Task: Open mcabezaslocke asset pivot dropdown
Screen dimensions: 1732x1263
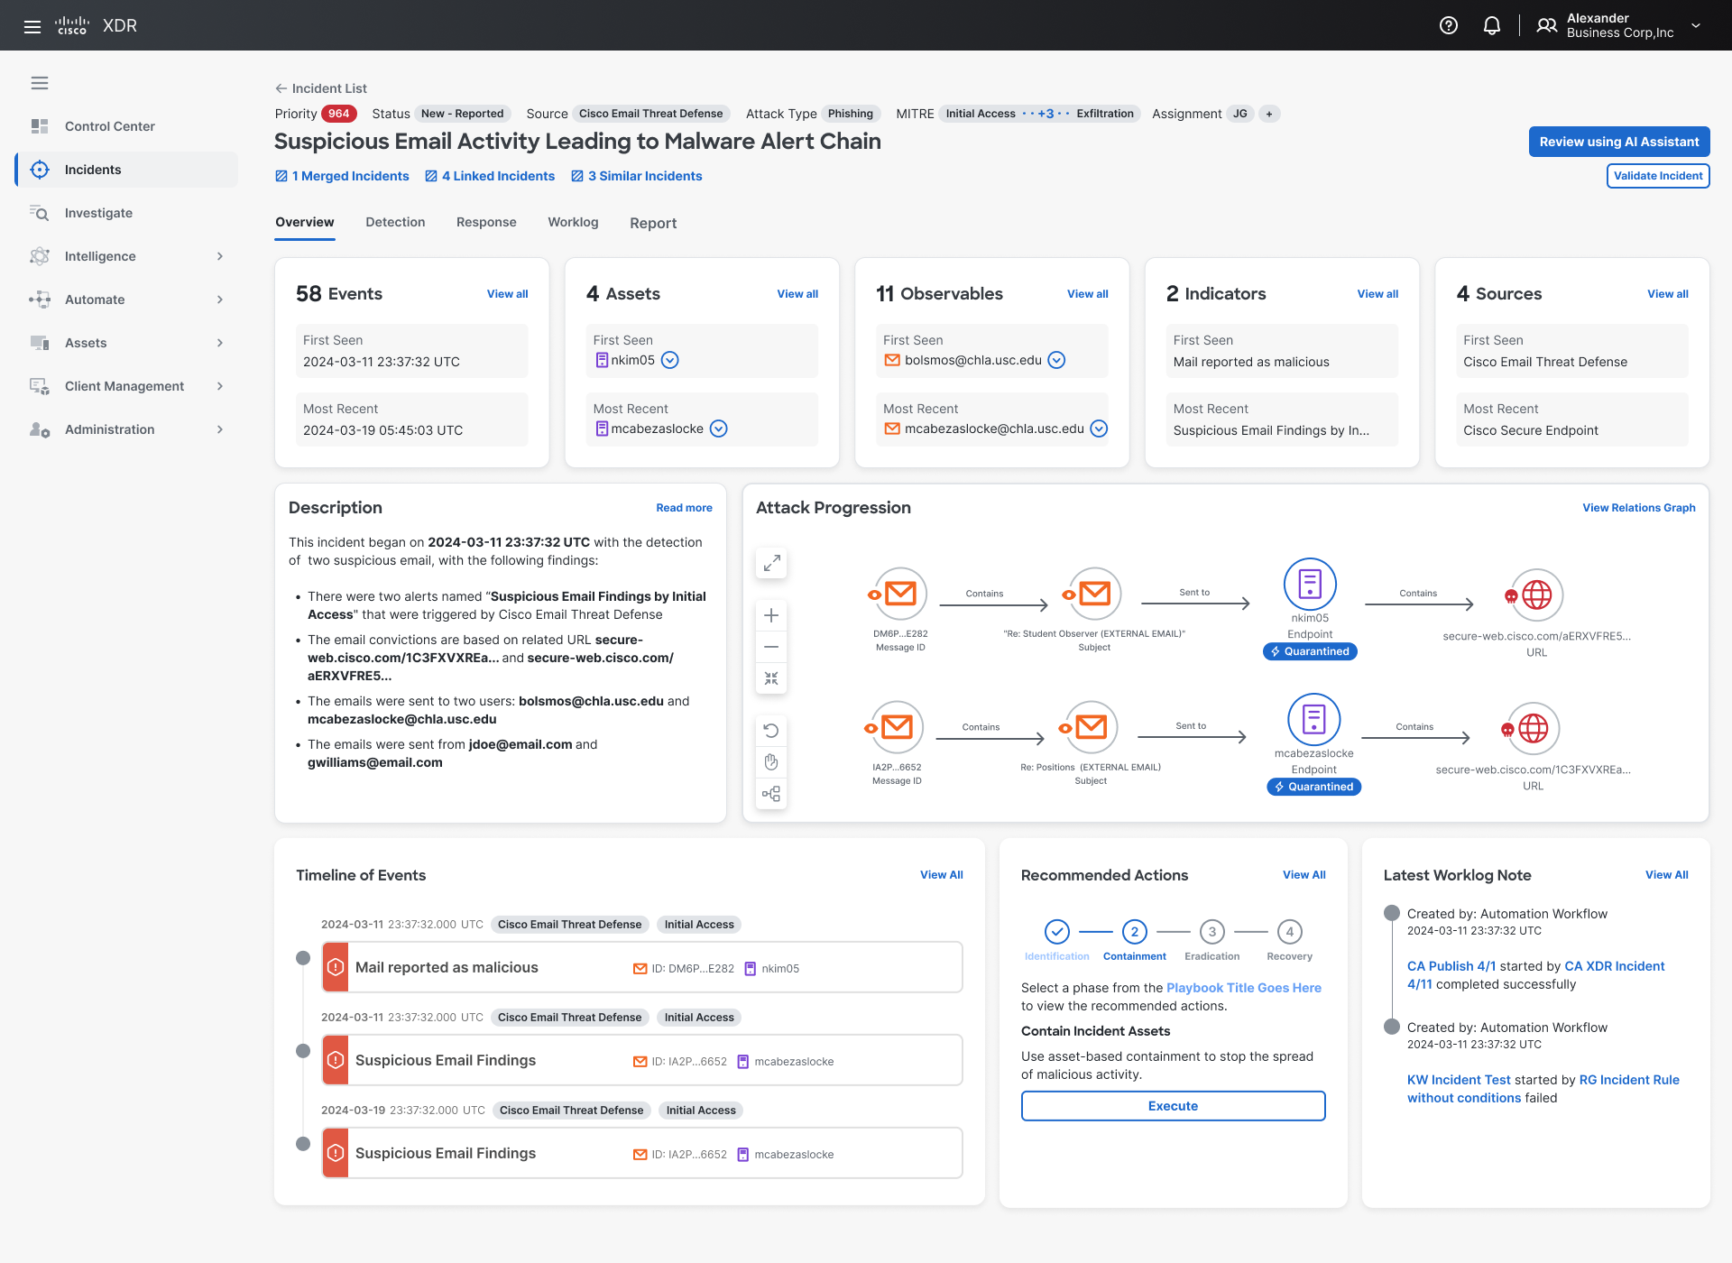Action: [x=719, y=429]
